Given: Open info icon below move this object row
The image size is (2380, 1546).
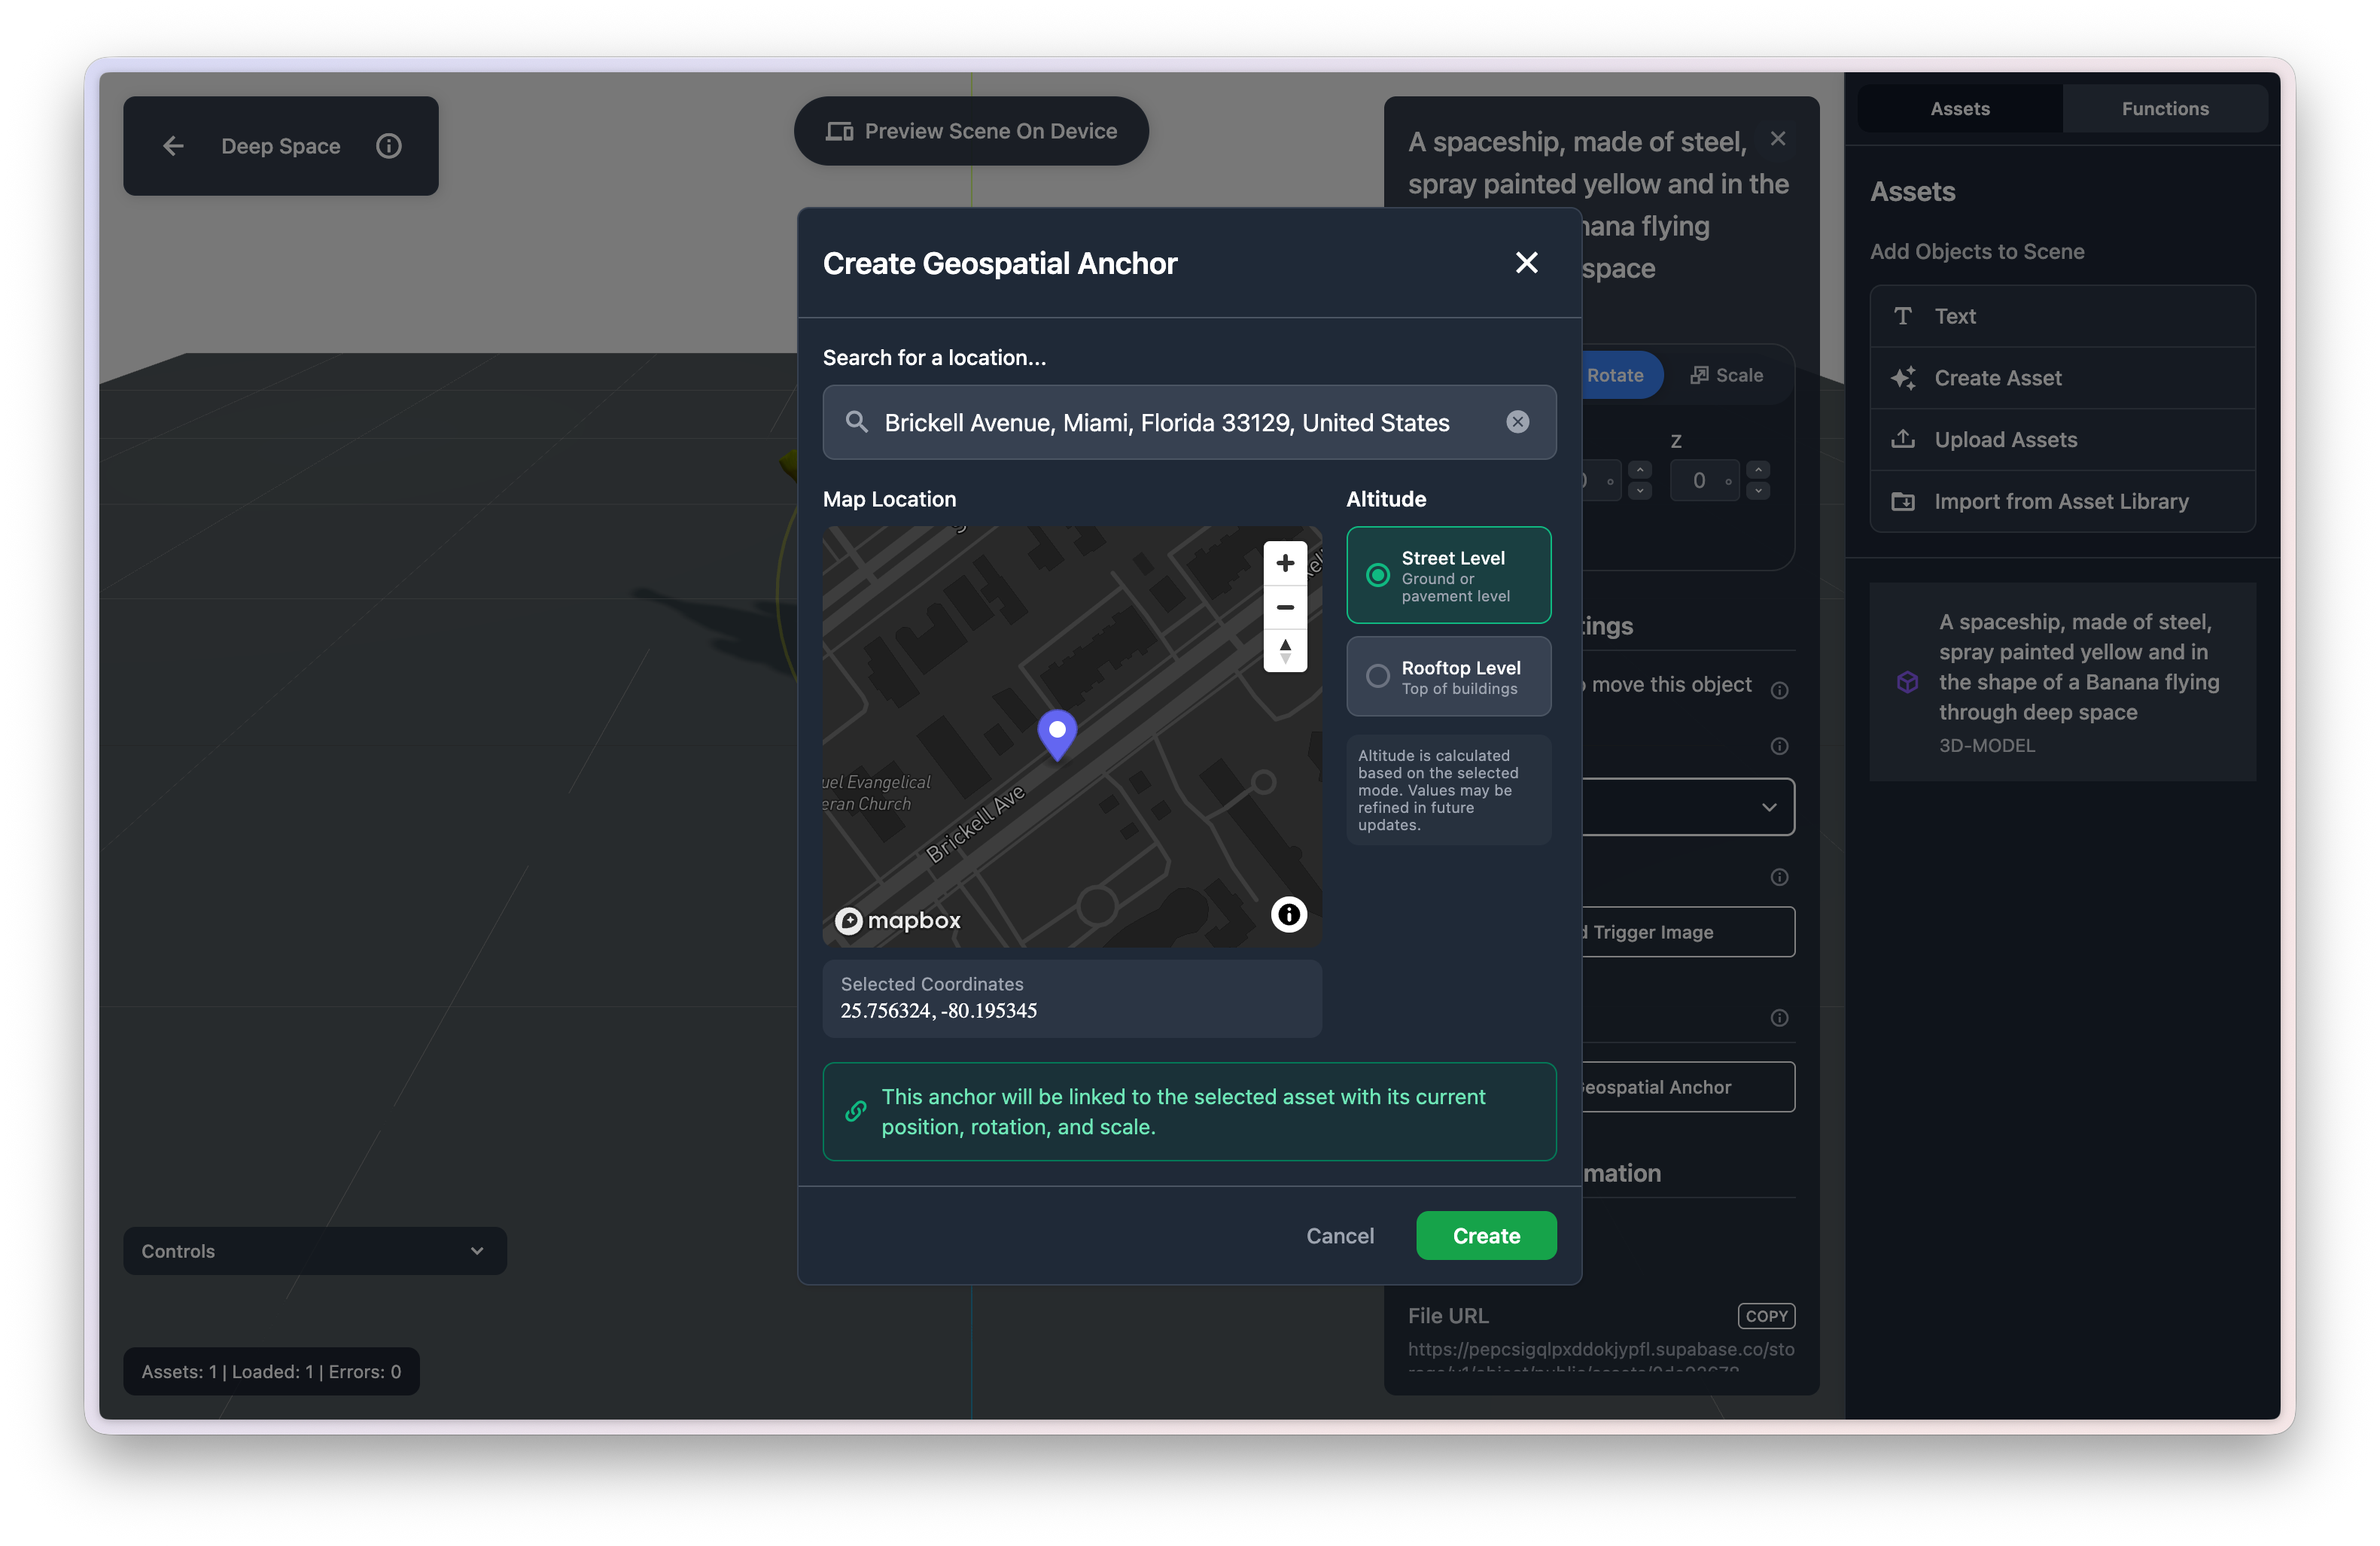Looking at the screenshot, I should (1779, 746).
